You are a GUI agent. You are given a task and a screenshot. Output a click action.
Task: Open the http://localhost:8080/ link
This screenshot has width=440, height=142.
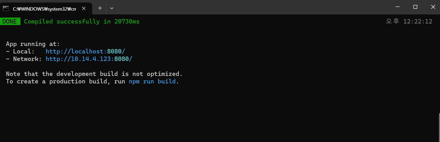[x=85, y=51]
